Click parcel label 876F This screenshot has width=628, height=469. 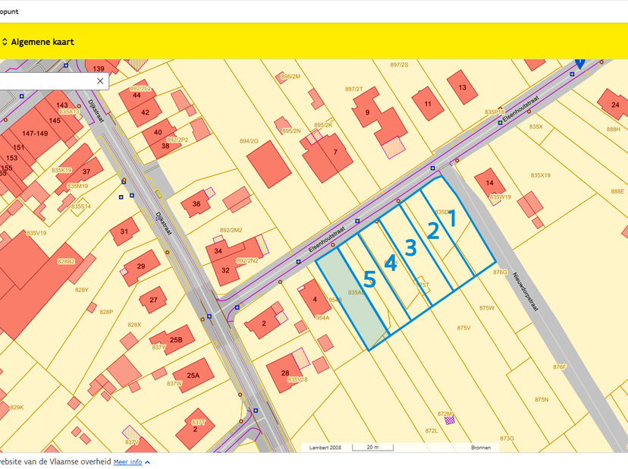(x=560, y=367)
